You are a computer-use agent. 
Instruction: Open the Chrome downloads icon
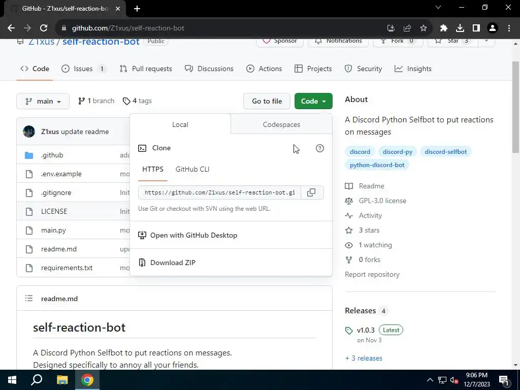[x=460, y=28]
